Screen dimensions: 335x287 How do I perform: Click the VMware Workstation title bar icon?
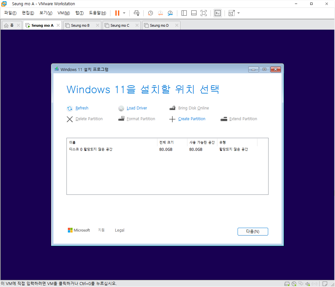coord(4,4)
